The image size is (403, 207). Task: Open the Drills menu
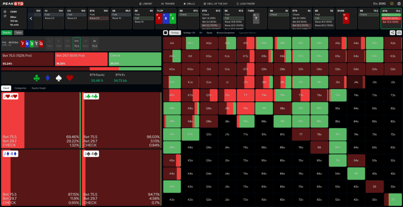point(189,4)
